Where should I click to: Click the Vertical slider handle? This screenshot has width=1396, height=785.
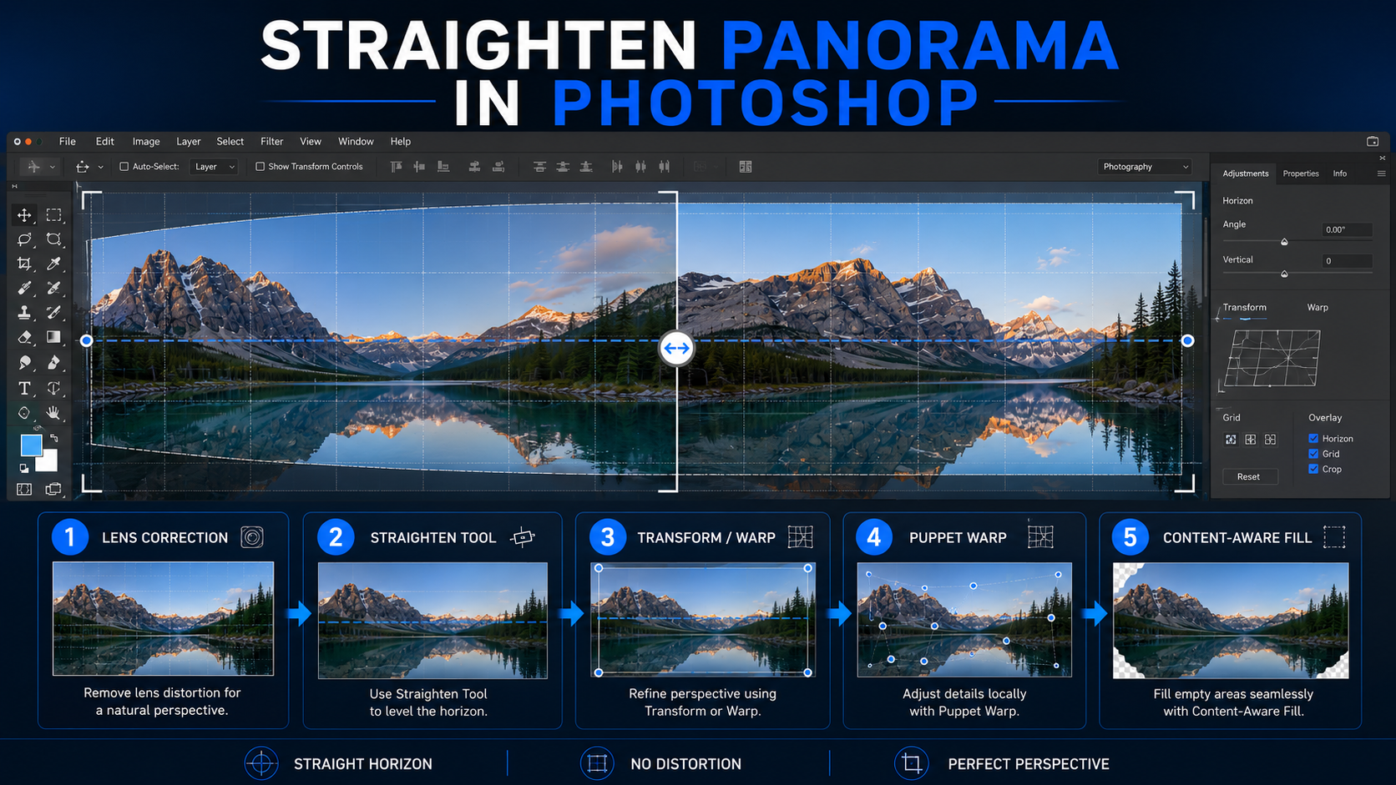point(1284,274)
